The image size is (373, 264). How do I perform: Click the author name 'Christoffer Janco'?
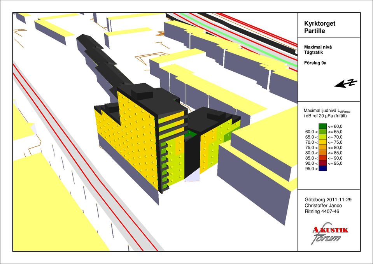323,206
